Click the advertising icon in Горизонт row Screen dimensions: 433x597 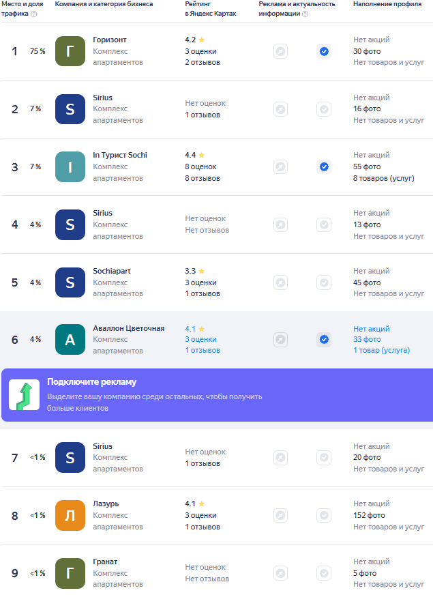(280, 51)
